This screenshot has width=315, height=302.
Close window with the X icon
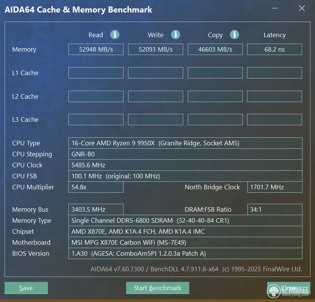(302, 8)
